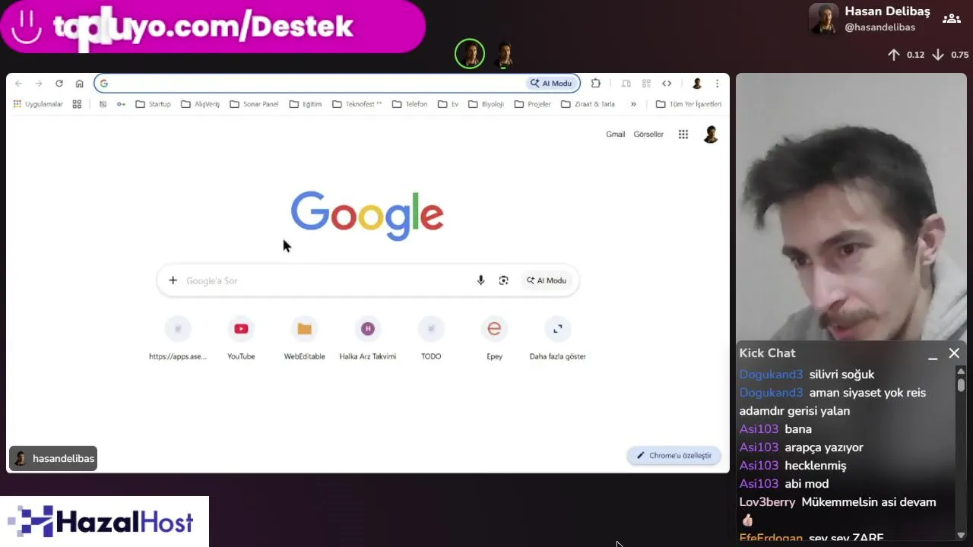Click the Google account avatar on page
Screen dimensions: 973x547
[711, 134]
